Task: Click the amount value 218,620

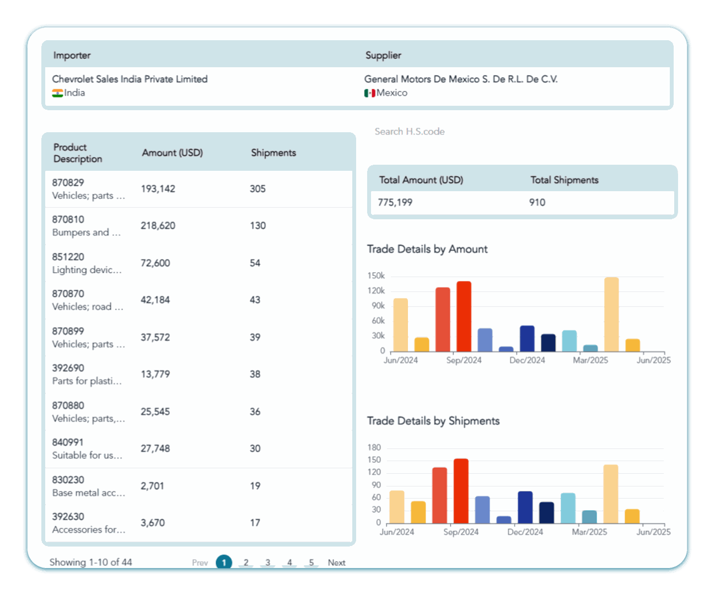Action: (158, 226)
